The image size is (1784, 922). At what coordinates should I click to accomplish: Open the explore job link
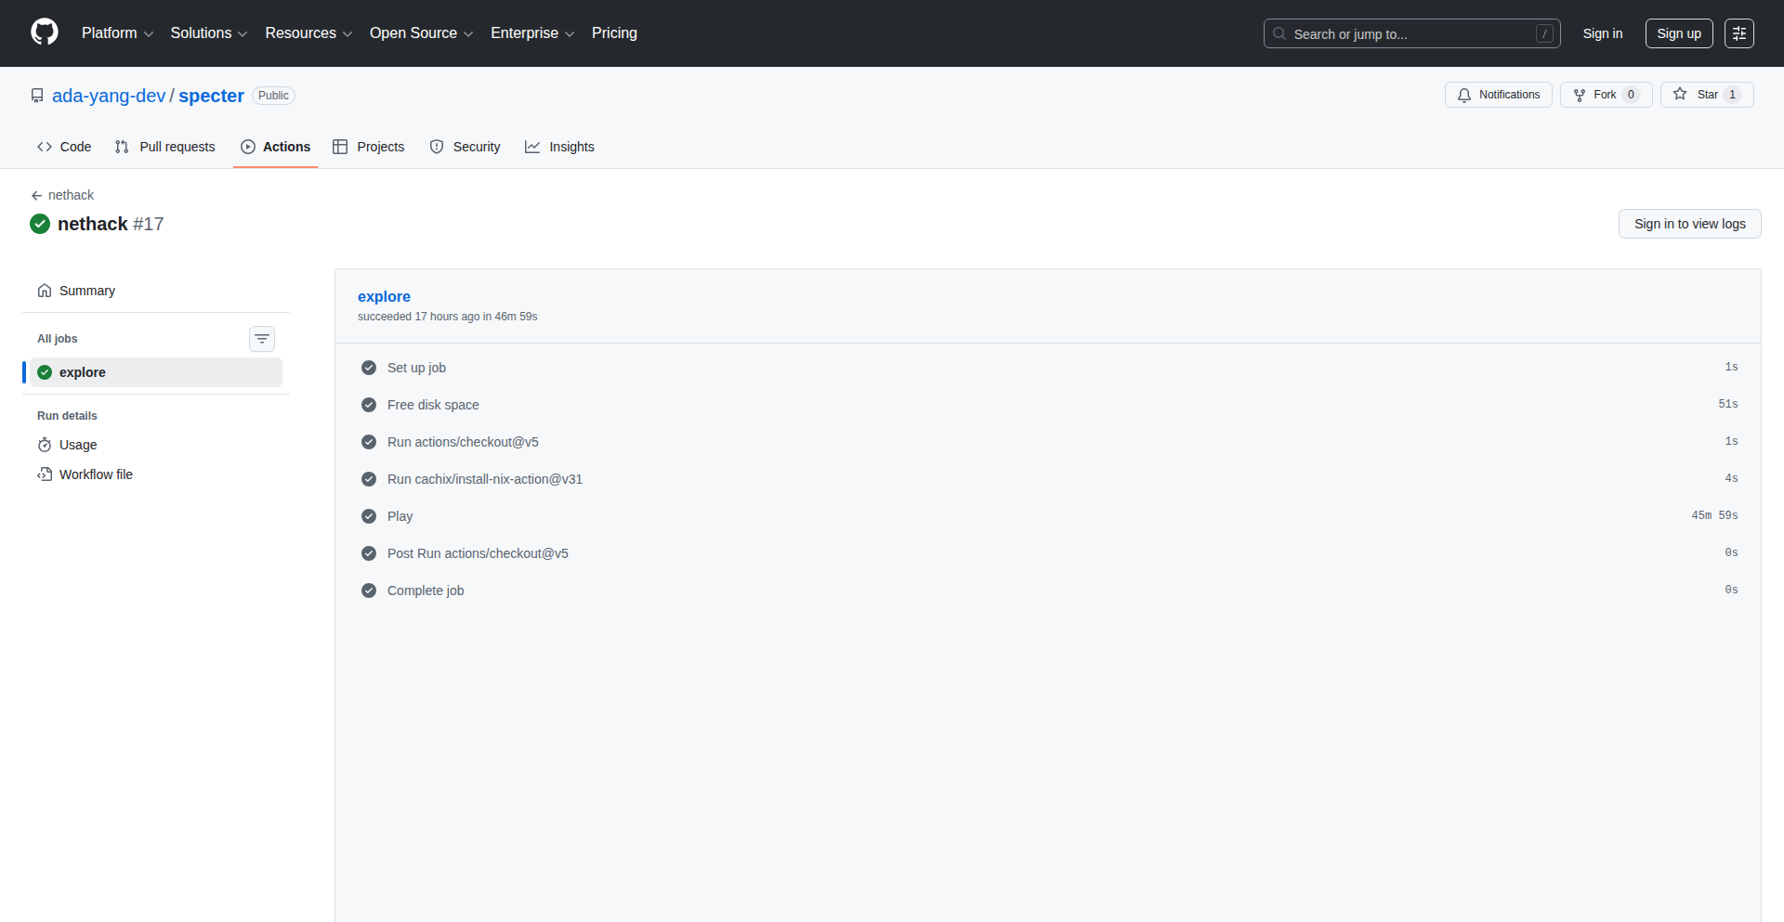click(x=384, y=295)
